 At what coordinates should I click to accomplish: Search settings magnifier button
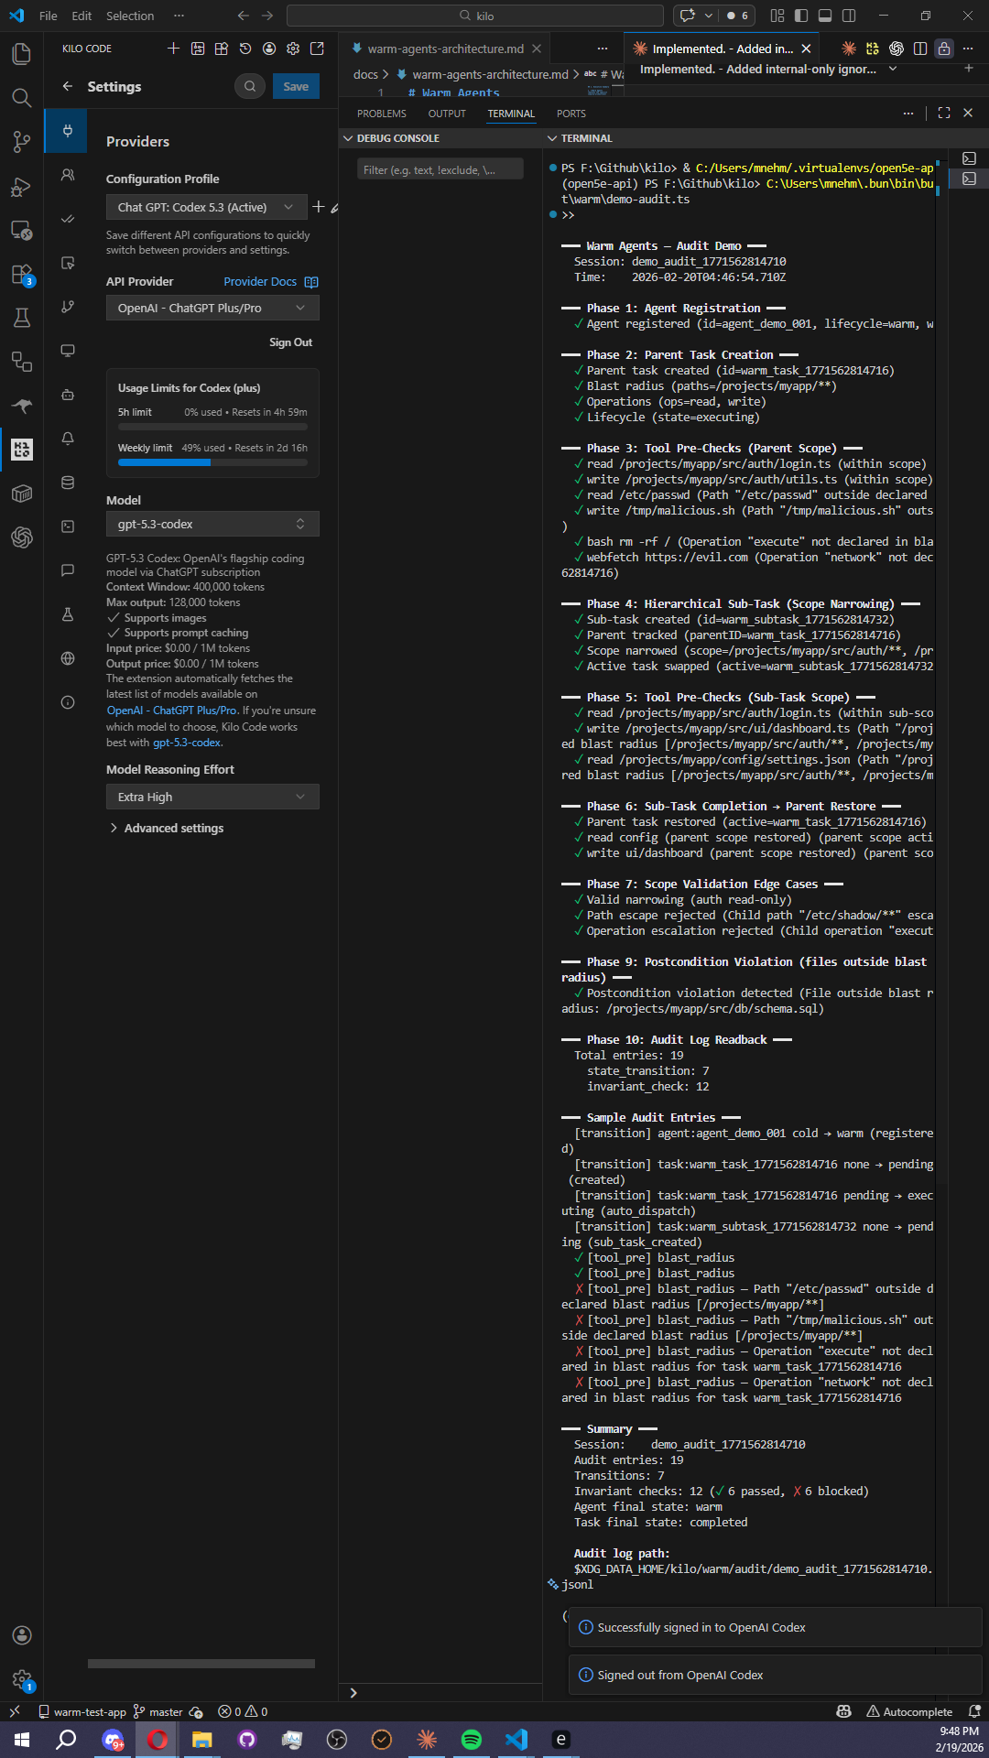pos(250,86)
